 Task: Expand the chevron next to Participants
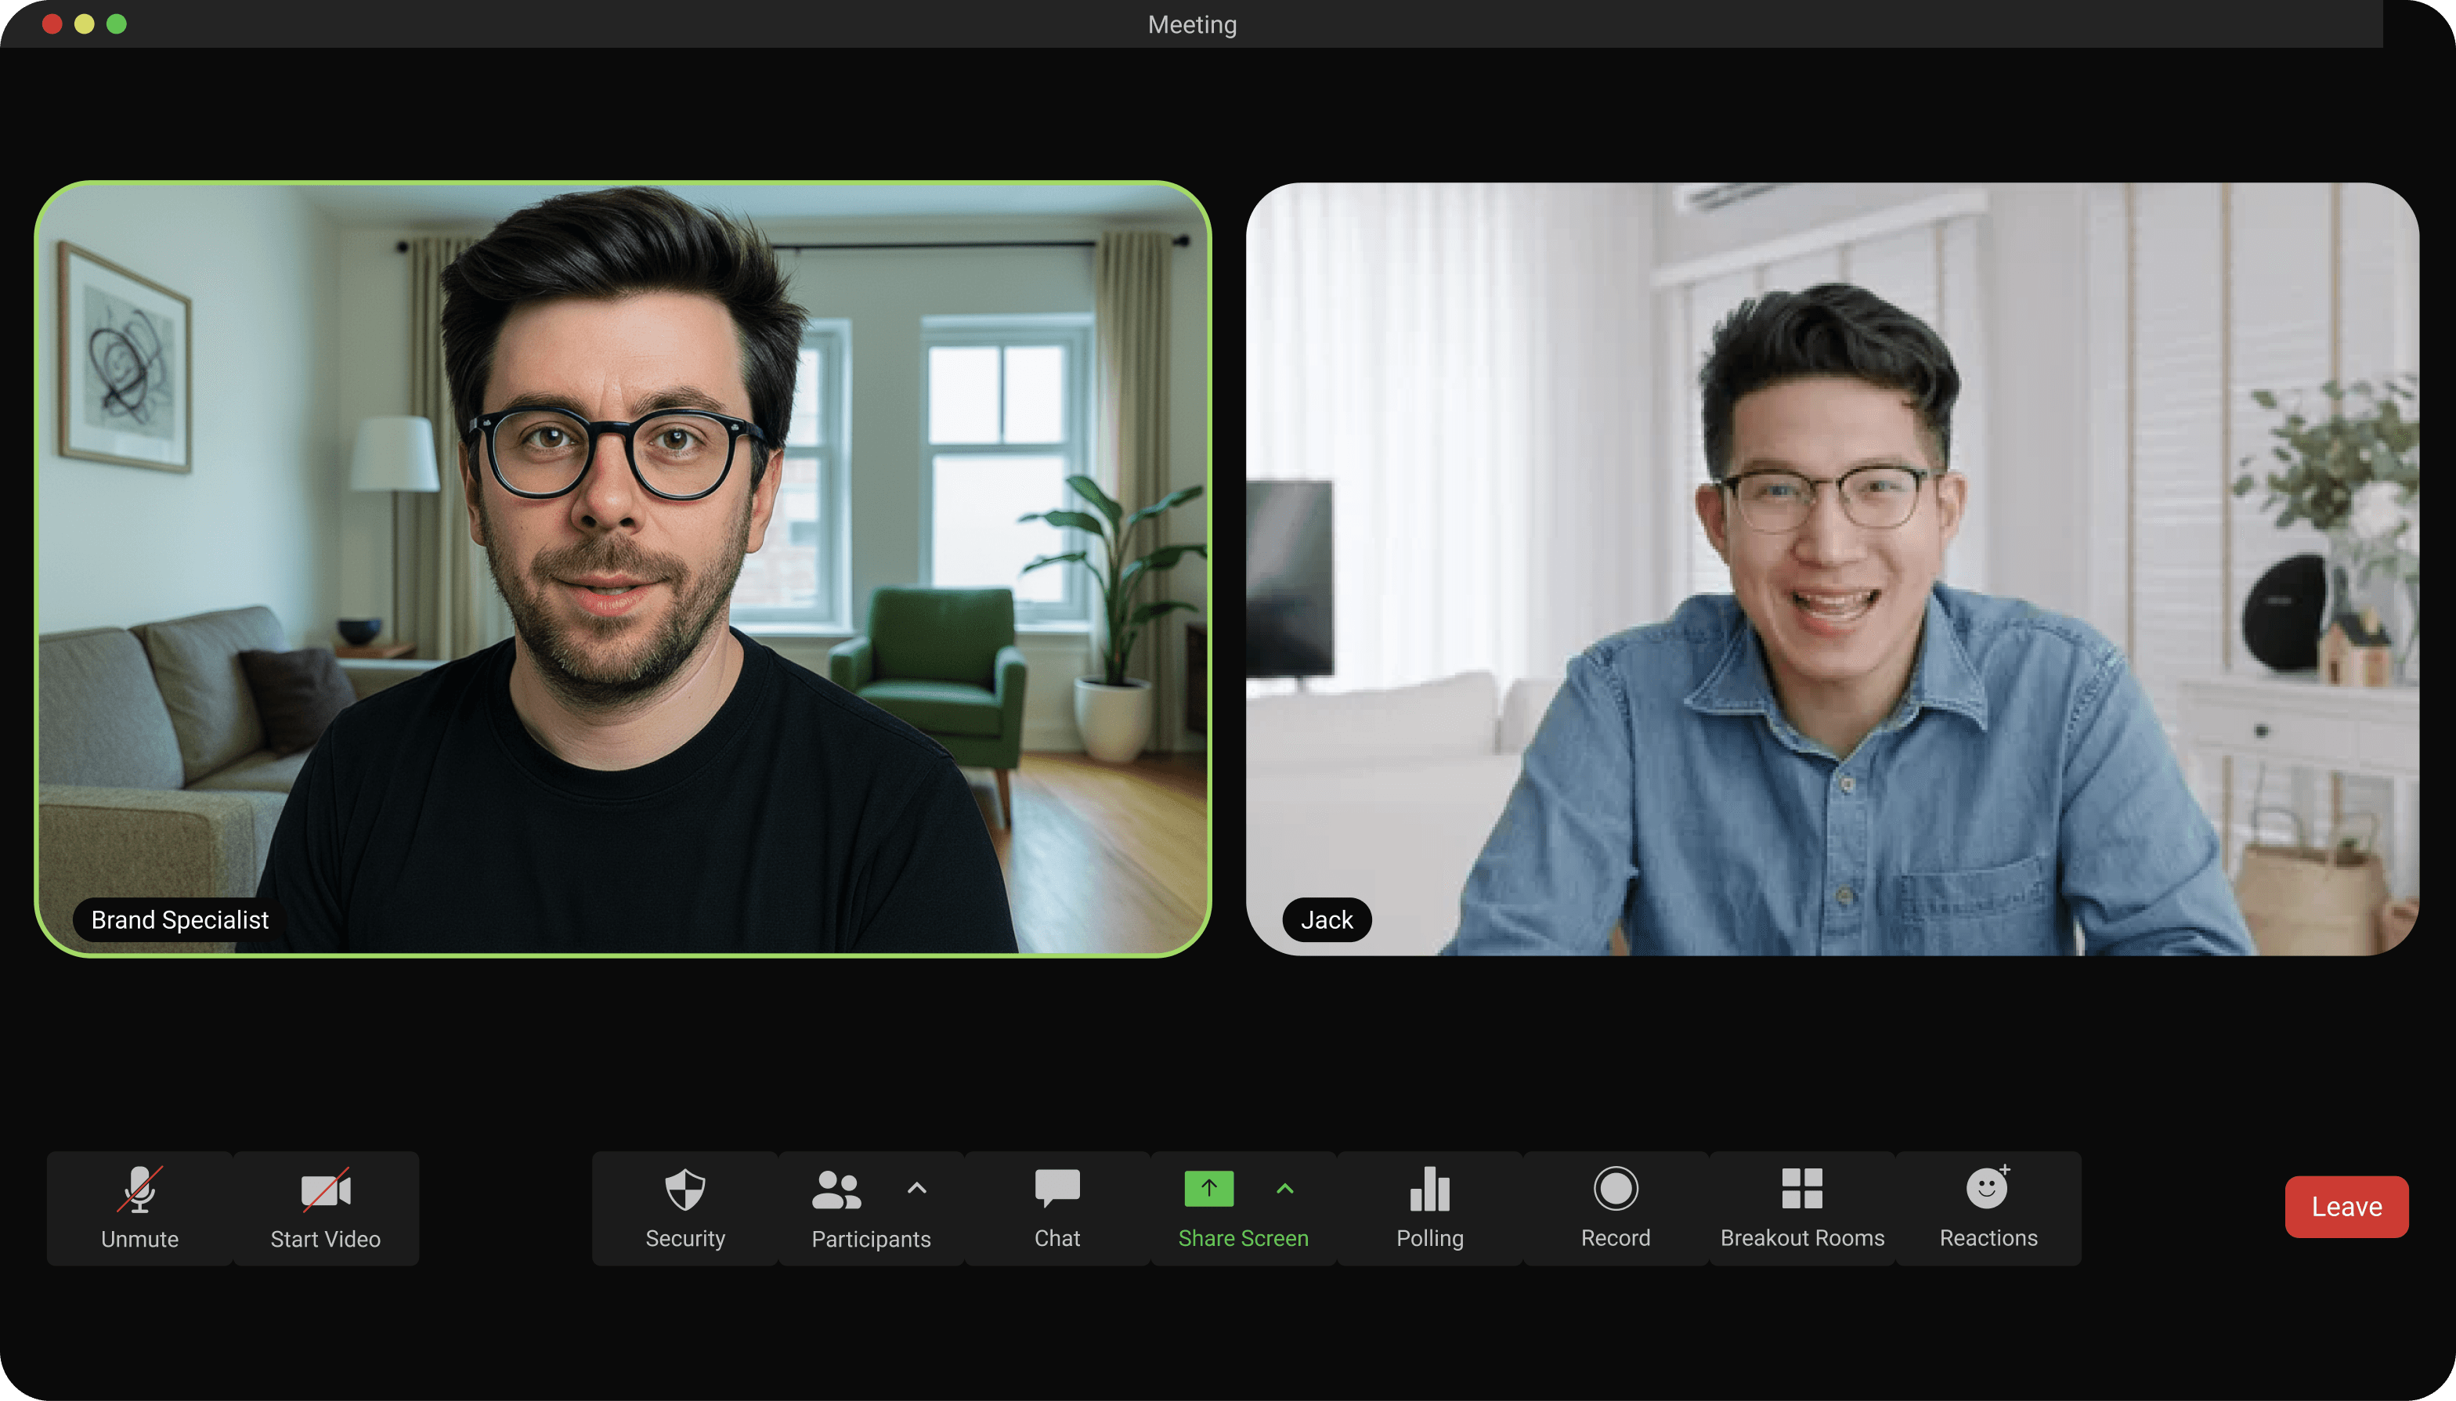[x=917, y=1188]
